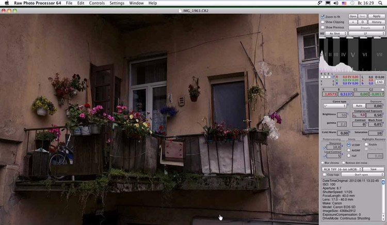Click the Time Machine clock icon
Image resolution: width=387 pixels, height=225 pixels.
pyautogui.click(x=352, y=3)
